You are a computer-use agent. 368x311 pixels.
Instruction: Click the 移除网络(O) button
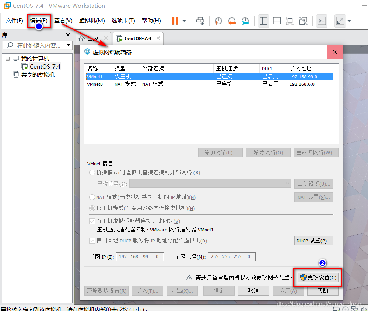268,153
